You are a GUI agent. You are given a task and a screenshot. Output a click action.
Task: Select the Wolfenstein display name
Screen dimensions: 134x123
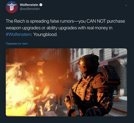29,5
